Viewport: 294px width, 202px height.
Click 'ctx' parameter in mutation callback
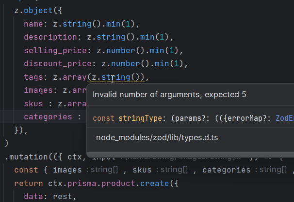pyautogui.click(x=74, y=157)
